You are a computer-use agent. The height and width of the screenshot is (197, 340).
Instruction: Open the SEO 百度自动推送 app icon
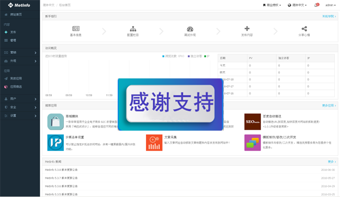pyautogui.click(x=253, y=122)
